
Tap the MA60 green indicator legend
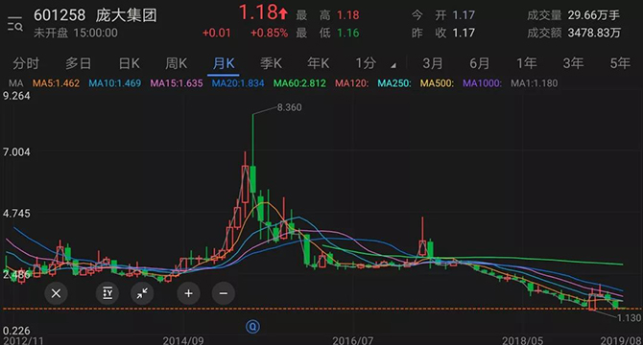pos(299,83)
